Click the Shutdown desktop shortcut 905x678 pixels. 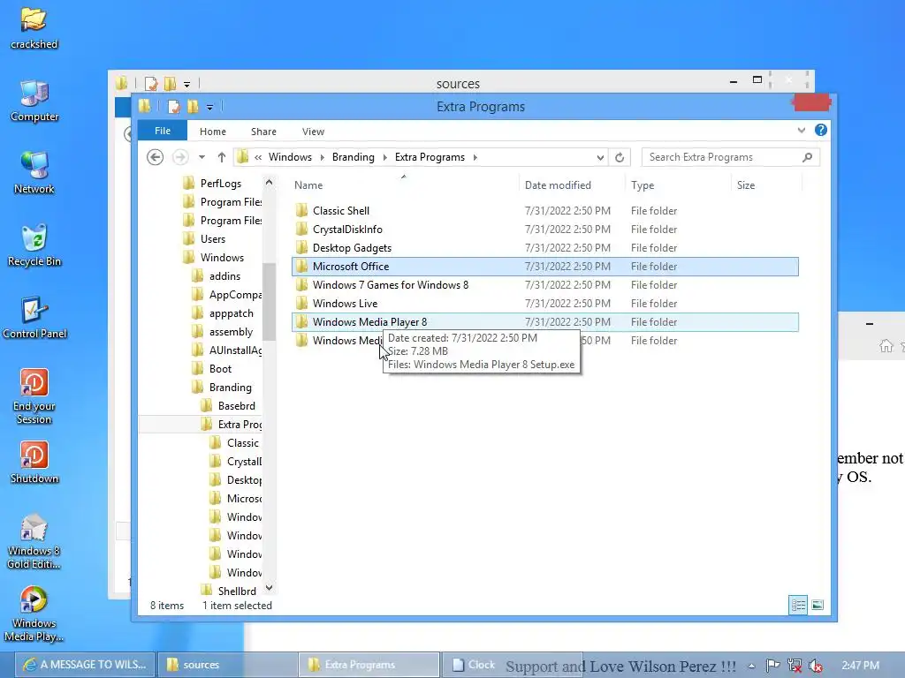[x=34, y=463]
